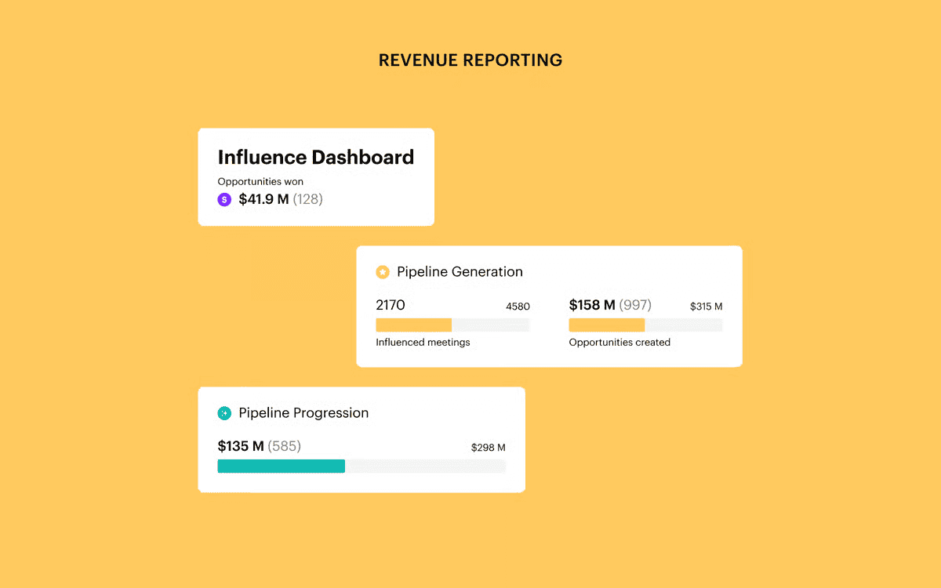Click the teal Pipeline Progression arrow icon
The image size is (941, 588).
[x=224, y=413]
